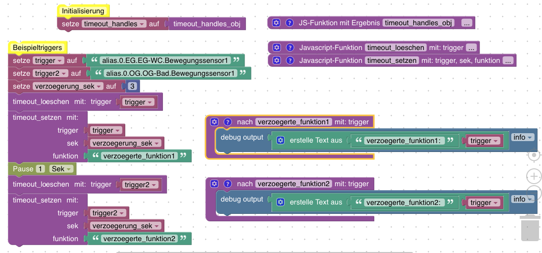
Task: Select the Beispieltriggers comment label
Action: [37, 48]
